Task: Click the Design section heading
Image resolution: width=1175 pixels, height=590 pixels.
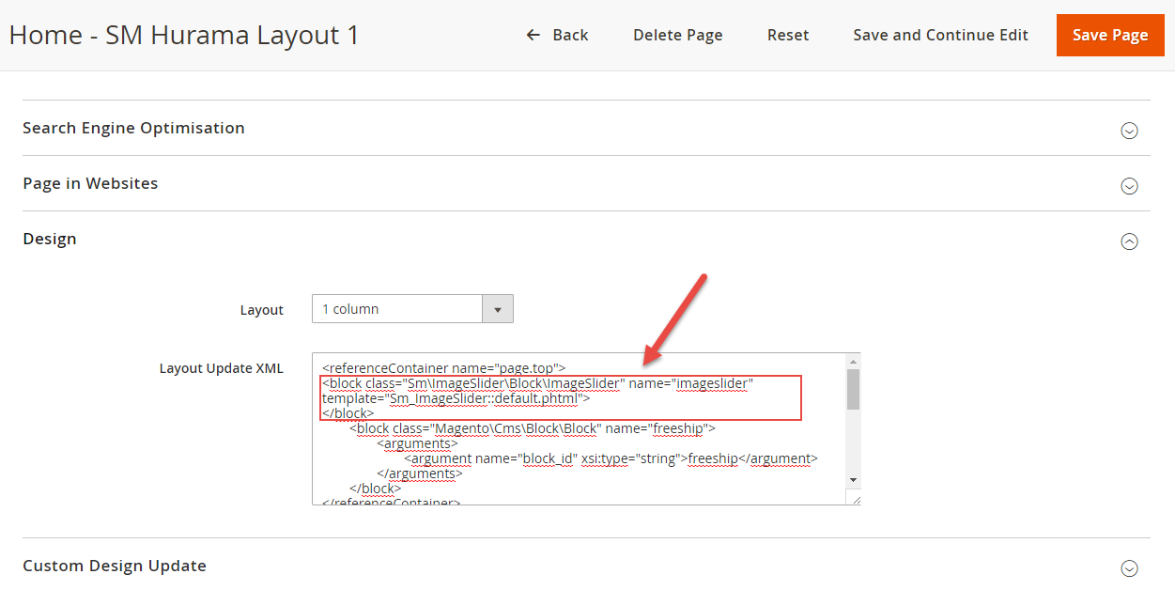Action: [50, 239]
